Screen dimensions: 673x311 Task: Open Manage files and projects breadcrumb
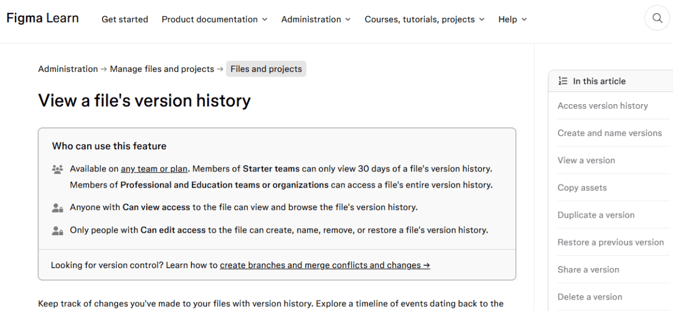click(x=162, y=69)
